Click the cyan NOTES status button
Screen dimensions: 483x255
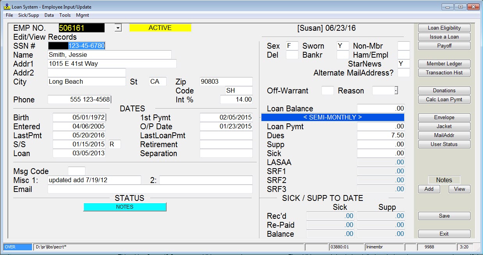125,207
